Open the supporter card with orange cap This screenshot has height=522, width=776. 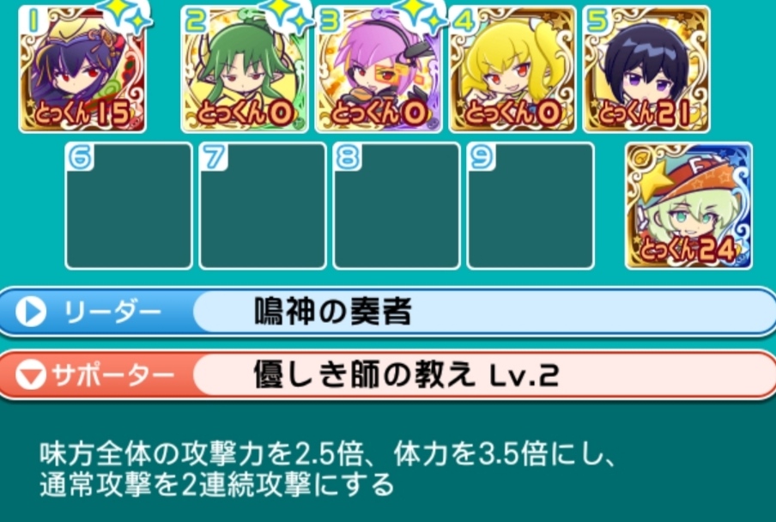(689, 206)
